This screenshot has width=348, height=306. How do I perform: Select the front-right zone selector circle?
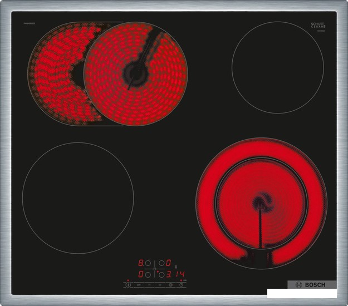pos(161,274)
